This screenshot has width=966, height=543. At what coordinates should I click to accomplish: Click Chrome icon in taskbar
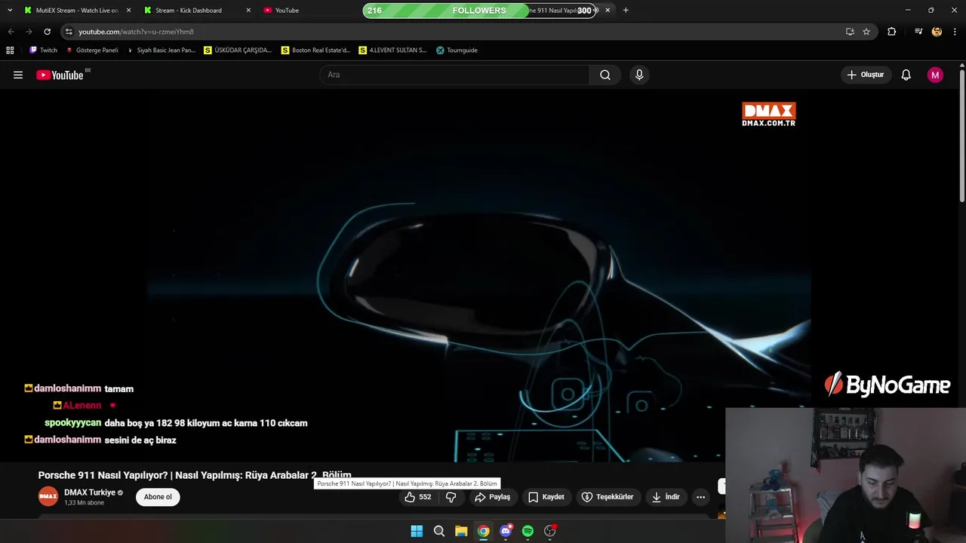pyautogui.click(x=483, y=531)
